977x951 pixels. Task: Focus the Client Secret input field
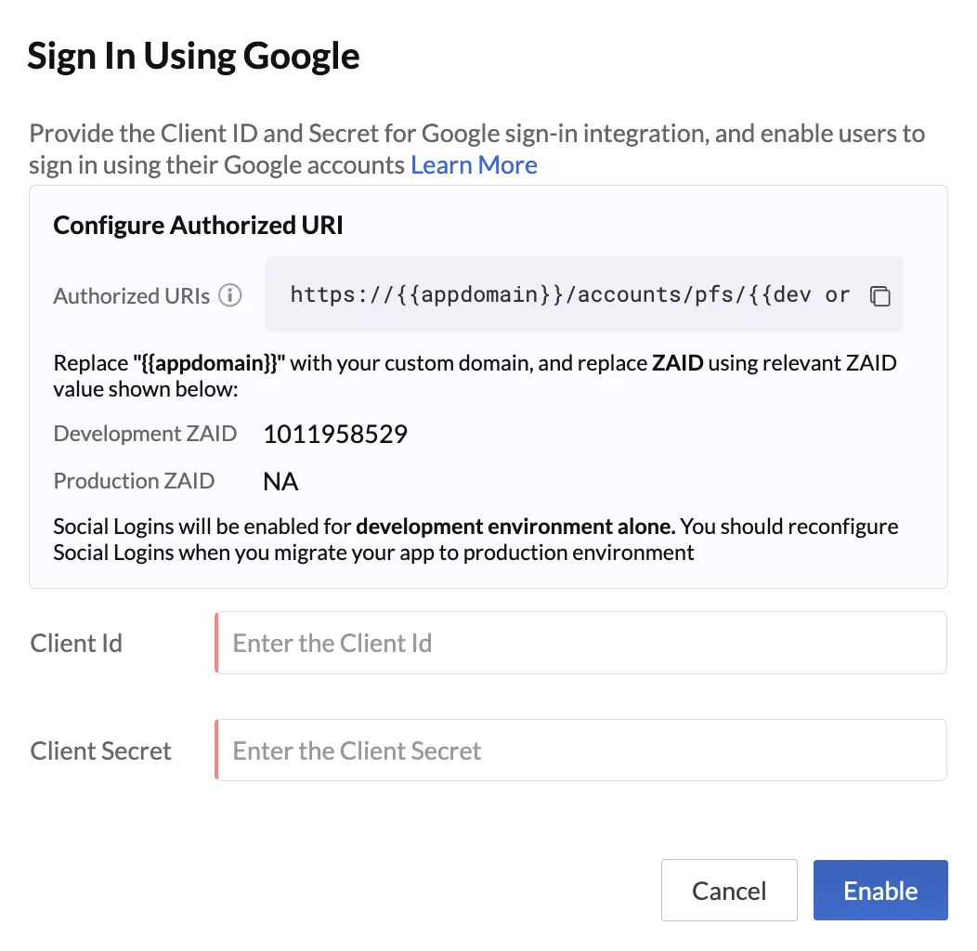pyautogui.click(x=580, y=750)
